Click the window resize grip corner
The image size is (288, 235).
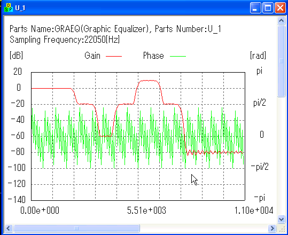281,229
